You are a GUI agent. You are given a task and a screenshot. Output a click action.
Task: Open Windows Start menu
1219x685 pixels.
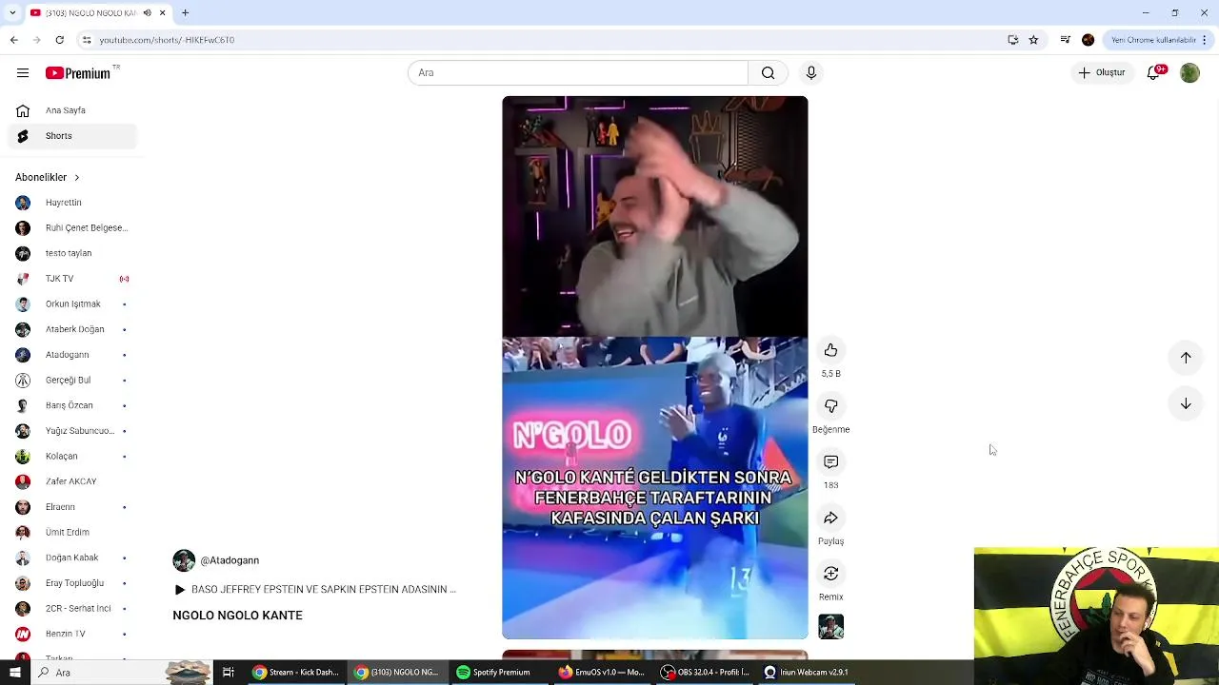[x=14, y=673]
